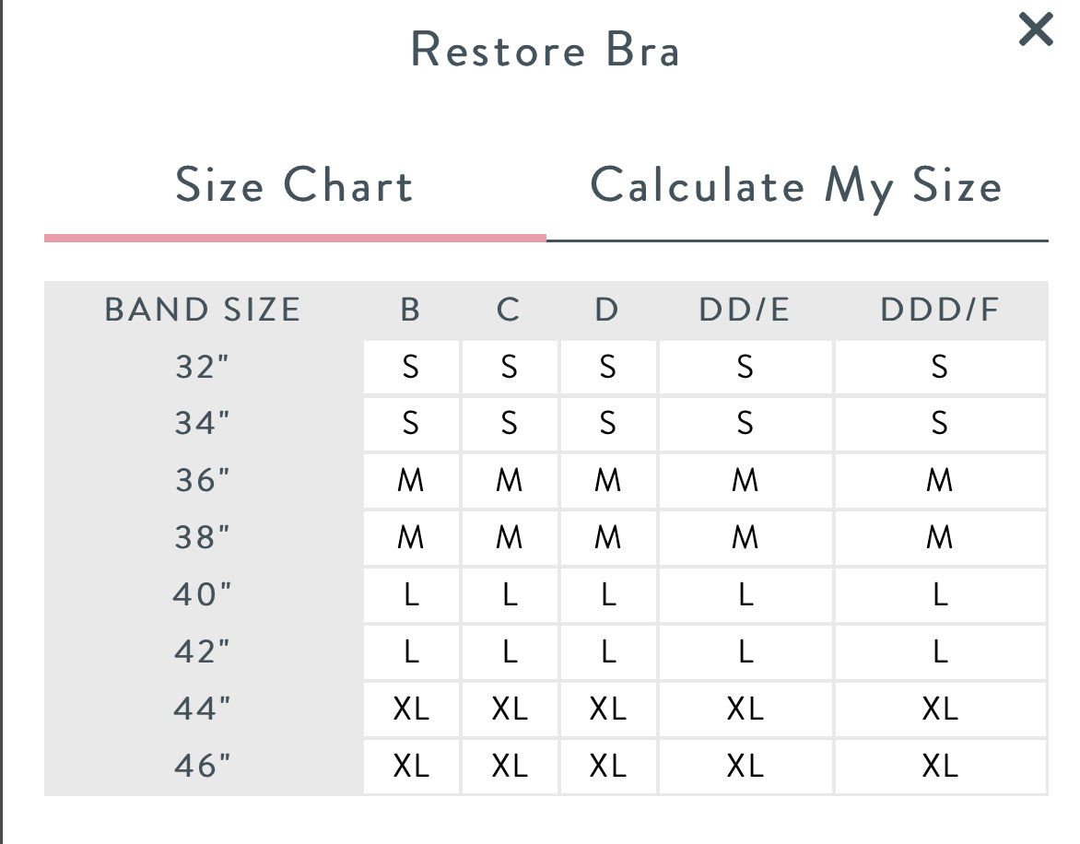Select the 44" band size row label
The height and width of the screenshot is (844, 1080).
point(203,709)
